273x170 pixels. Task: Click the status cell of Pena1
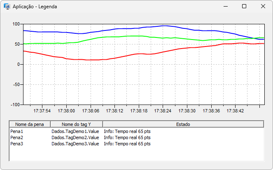pos(127,131)
